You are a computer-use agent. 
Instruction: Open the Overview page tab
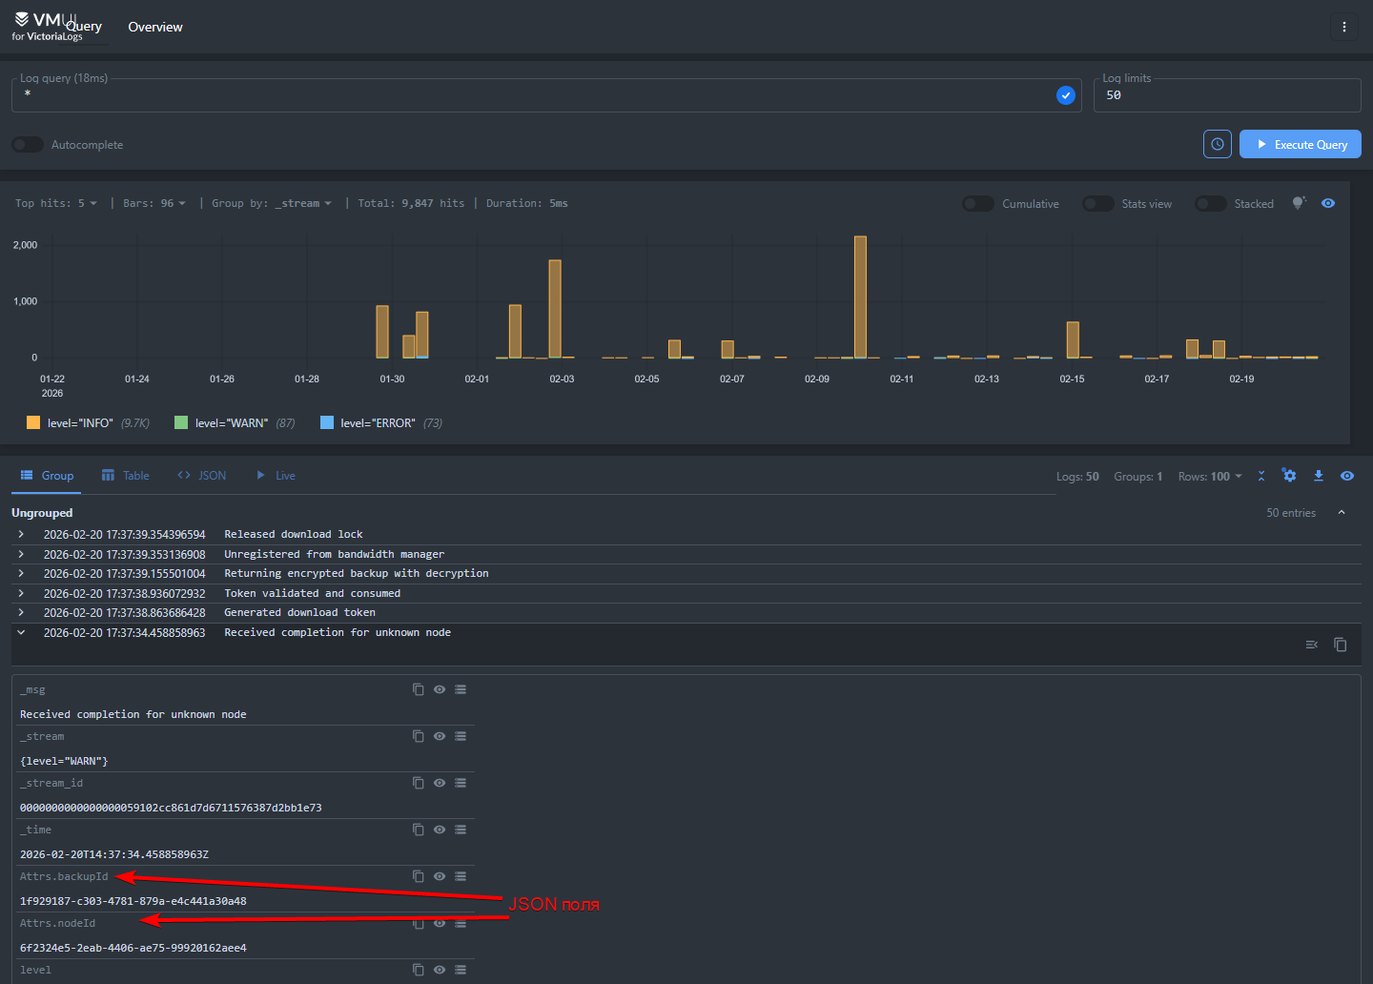[155, 27]
